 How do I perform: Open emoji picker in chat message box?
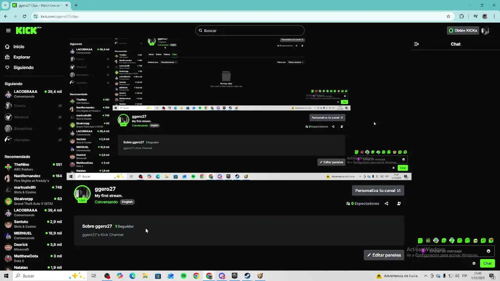point(488,251)
